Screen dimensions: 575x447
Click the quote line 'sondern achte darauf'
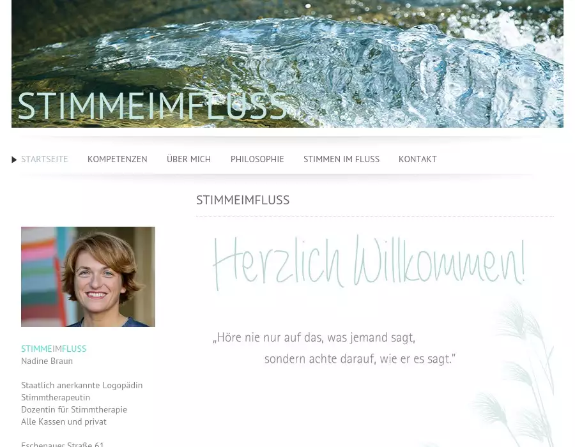click(360, 359)
